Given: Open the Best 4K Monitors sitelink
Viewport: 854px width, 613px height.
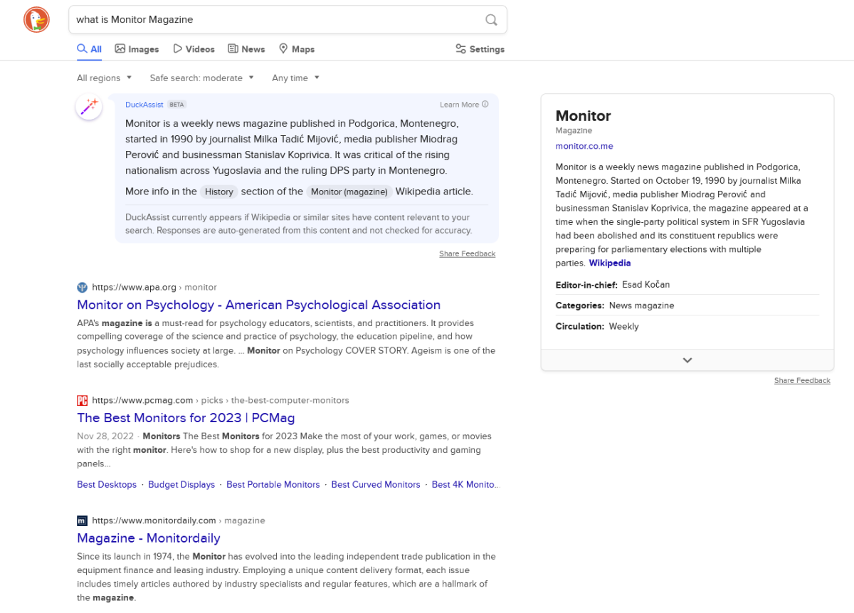Looking at the screenshot, I should [465, 485].
